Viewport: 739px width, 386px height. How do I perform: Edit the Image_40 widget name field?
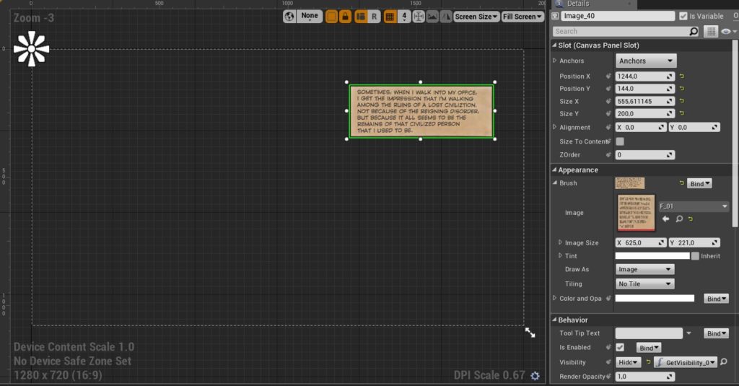coord(618,16)
